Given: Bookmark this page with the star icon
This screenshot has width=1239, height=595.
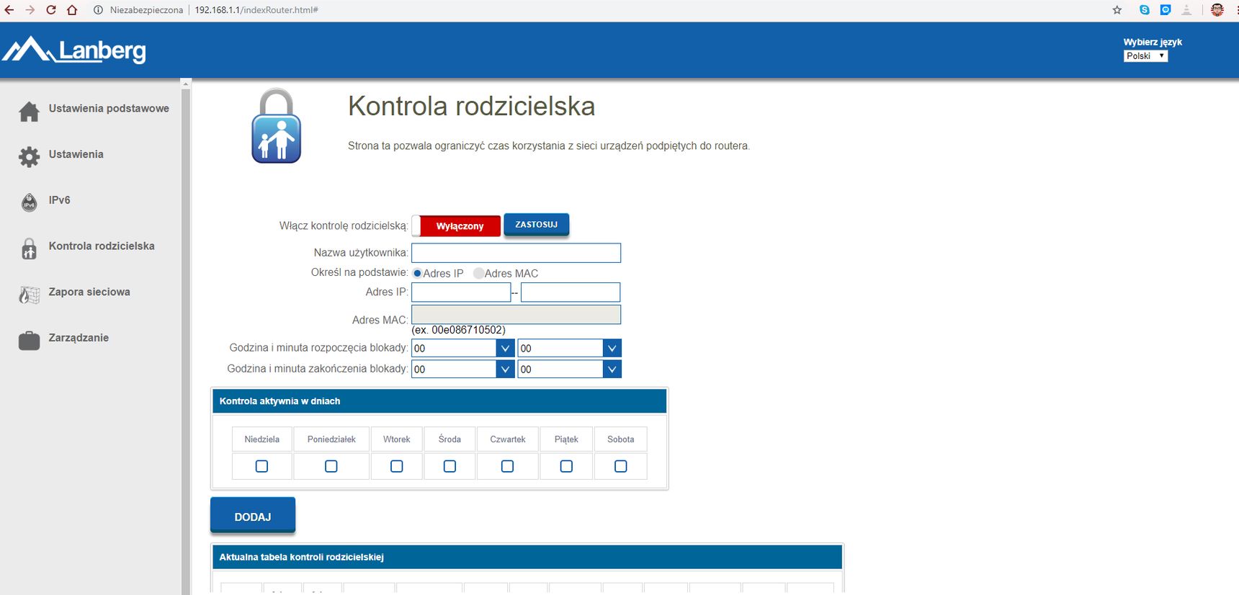Looking at the screenshot, I should point(1117,10).
